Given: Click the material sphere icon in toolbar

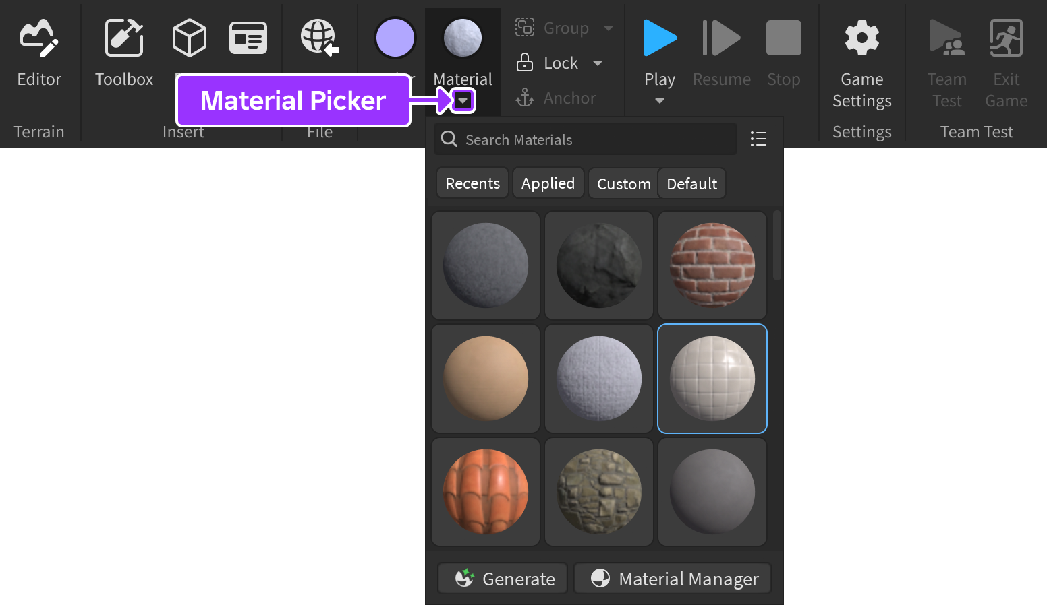Looking at the screenshot, I should pyautogui.click(x=463, y=38).
